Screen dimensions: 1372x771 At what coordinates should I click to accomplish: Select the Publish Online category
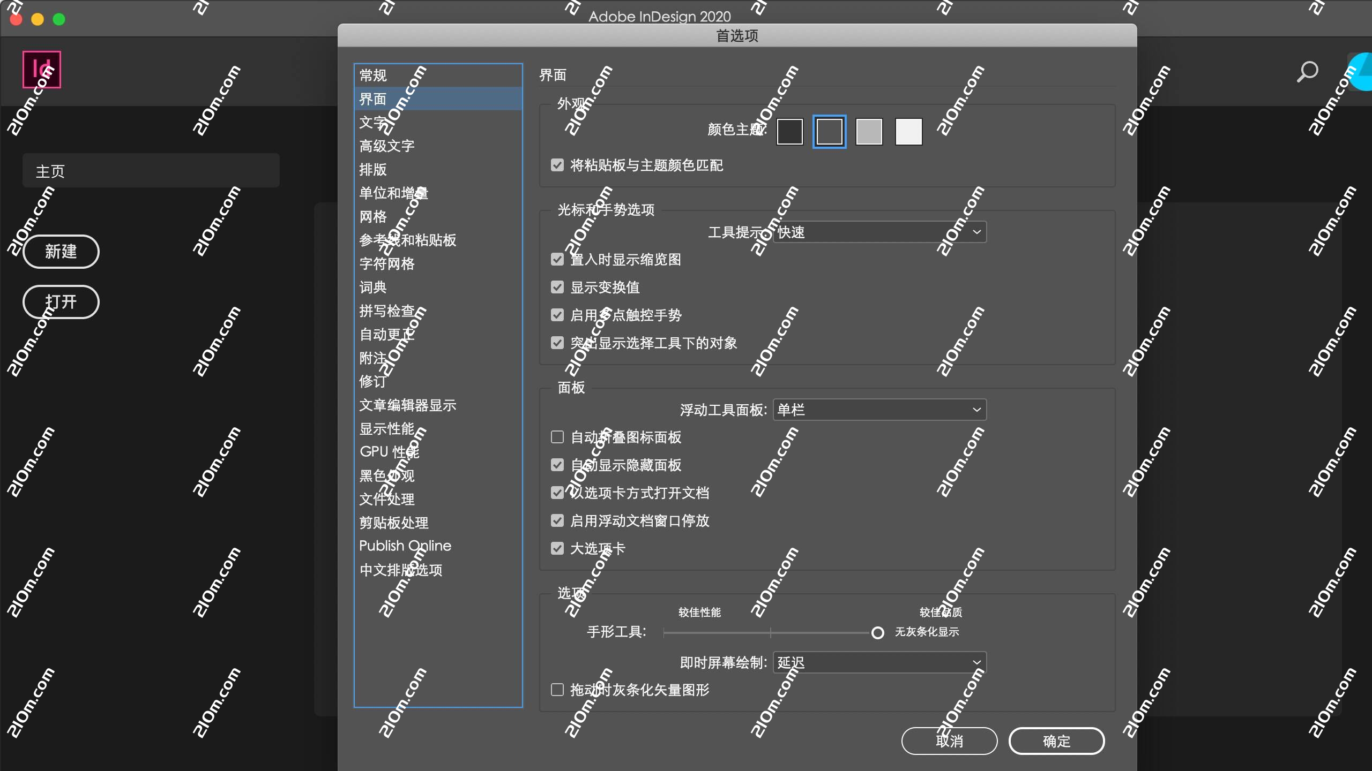[x=405, y=545]
